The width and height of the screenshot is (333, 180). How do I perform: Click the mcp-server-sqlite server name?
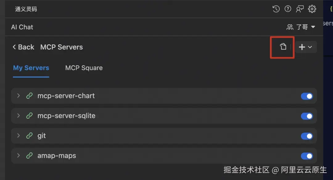[x=66, y=116]
